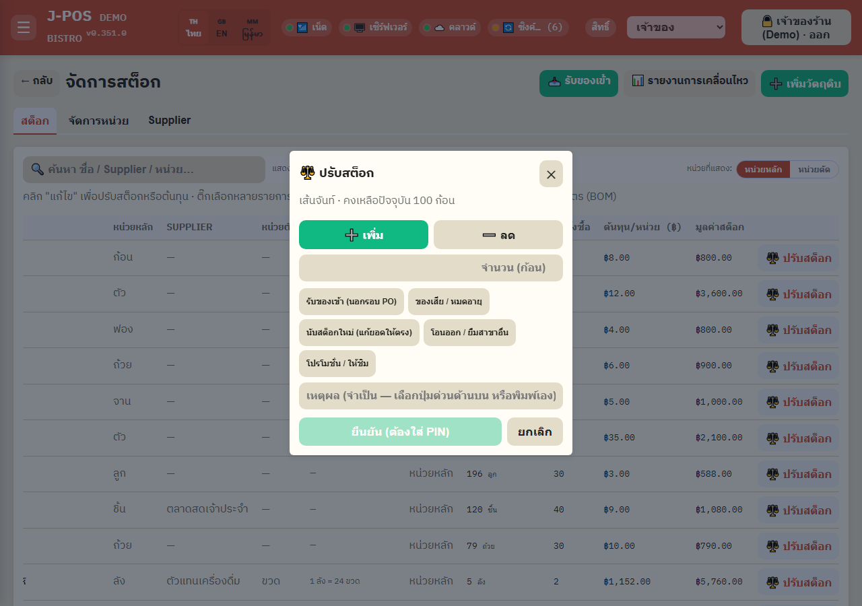Image resolution: width=862 pixels, height=606 pixels.
Task: Click ปรับสต็อก in the ฿3,600.00 row
Action: (799, 294)
